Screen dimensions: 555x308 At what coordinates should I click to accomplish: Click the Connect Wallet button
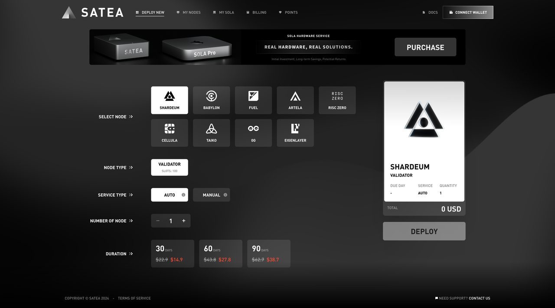[468, 13]
